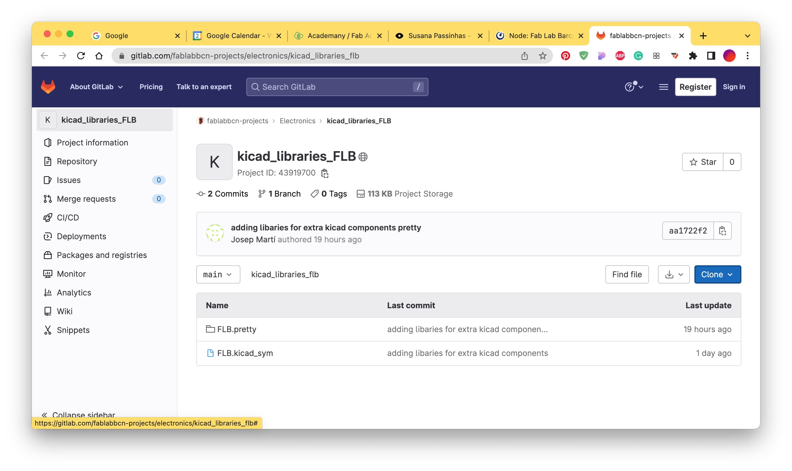
Task: Copy commit SHA aa1722f2 icon
Action: pyautogui.click(x=722, y=231)
